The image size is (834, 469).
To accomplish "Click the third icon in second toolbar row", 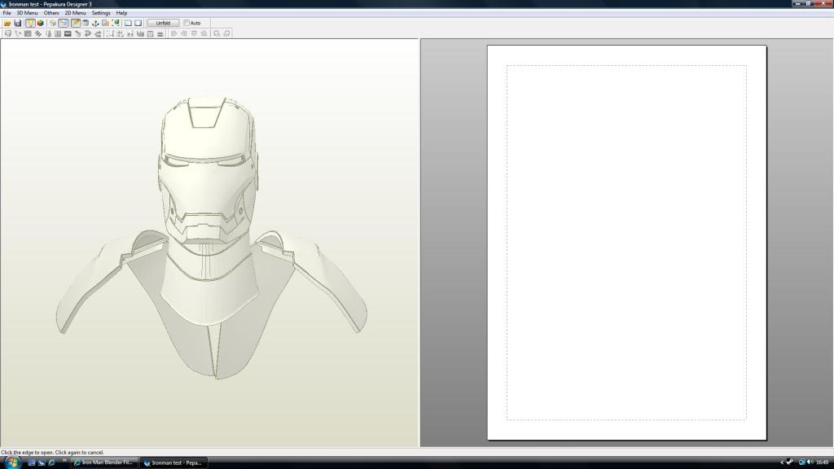I will tap(28, 33).
